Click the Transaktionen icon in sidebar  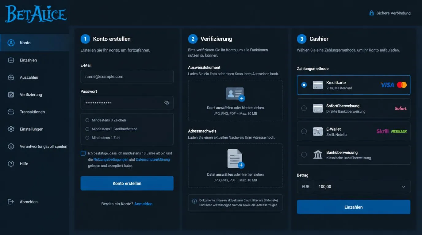tap(11, 112)
